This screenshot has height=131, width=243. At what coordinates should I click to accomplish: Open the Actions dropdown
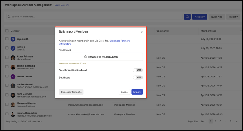(199, 17)
